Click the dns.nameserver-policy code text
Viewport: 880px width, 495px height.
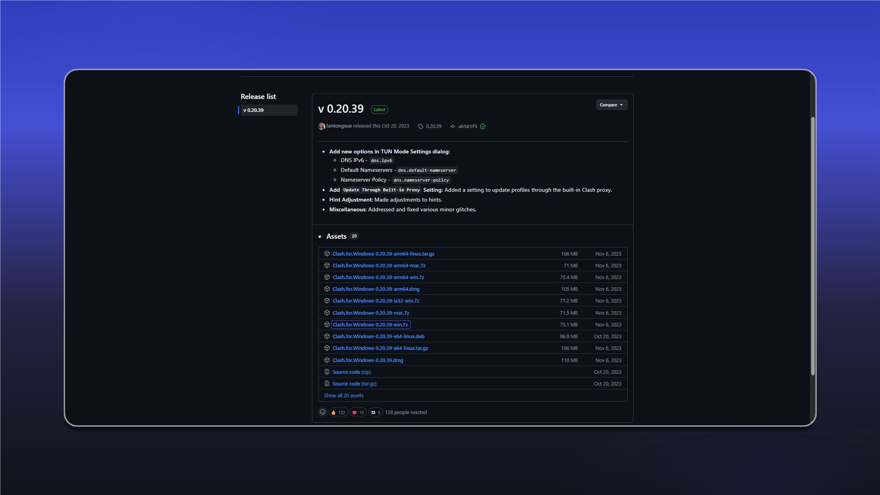pyautogui.click(x=421, y=180)
